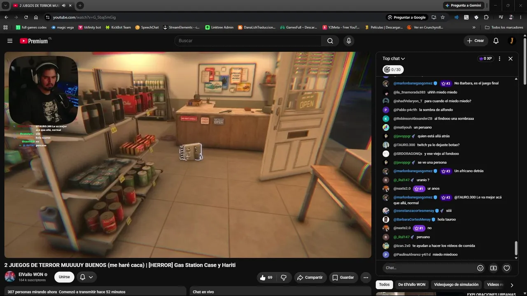Open the Linktree Admin bookmark
This screenshot has width=527, height=296.
pos(219,28)
